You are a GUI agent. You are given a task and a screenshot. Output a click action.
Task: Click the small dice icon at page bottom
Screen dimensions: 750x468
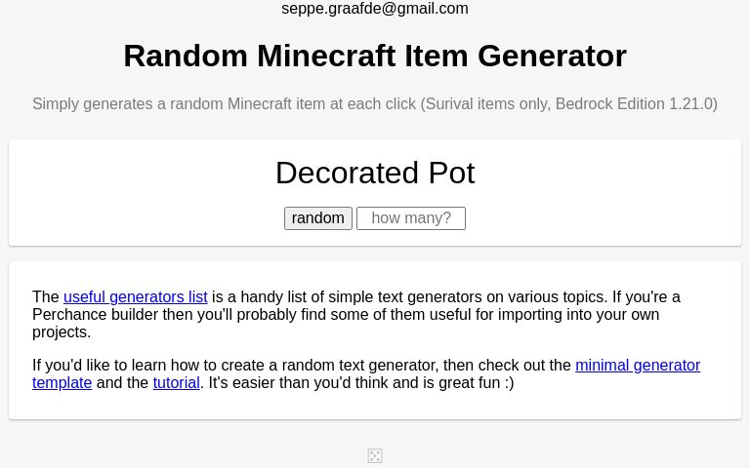point(375,455)
